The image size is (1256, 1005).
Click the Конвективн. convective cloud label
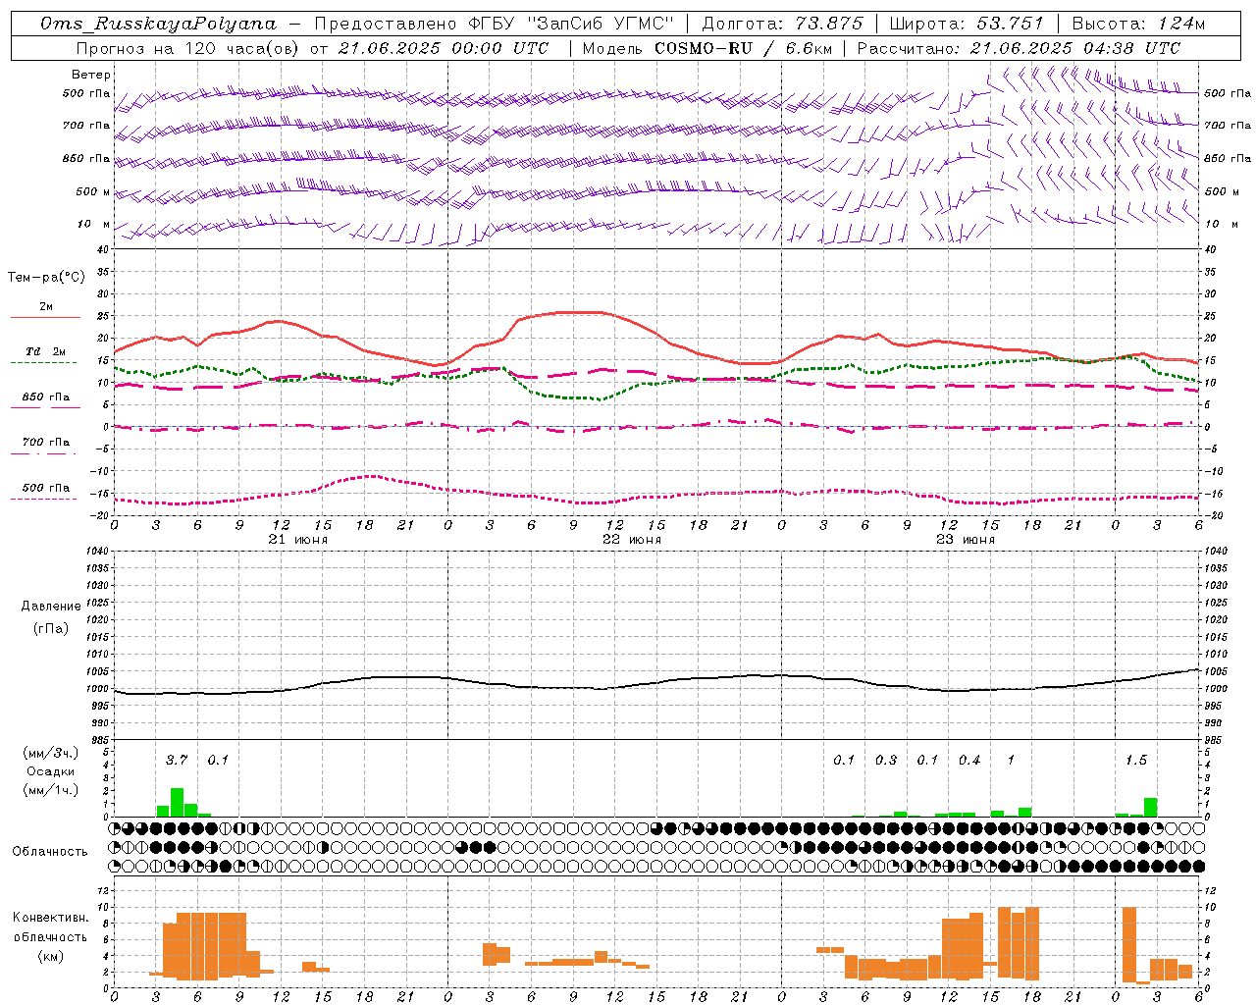(x=50, y=918)
